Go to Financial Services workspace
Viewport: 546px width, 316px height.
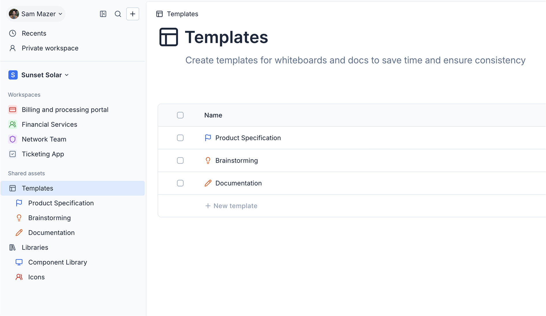pos(49,124)
